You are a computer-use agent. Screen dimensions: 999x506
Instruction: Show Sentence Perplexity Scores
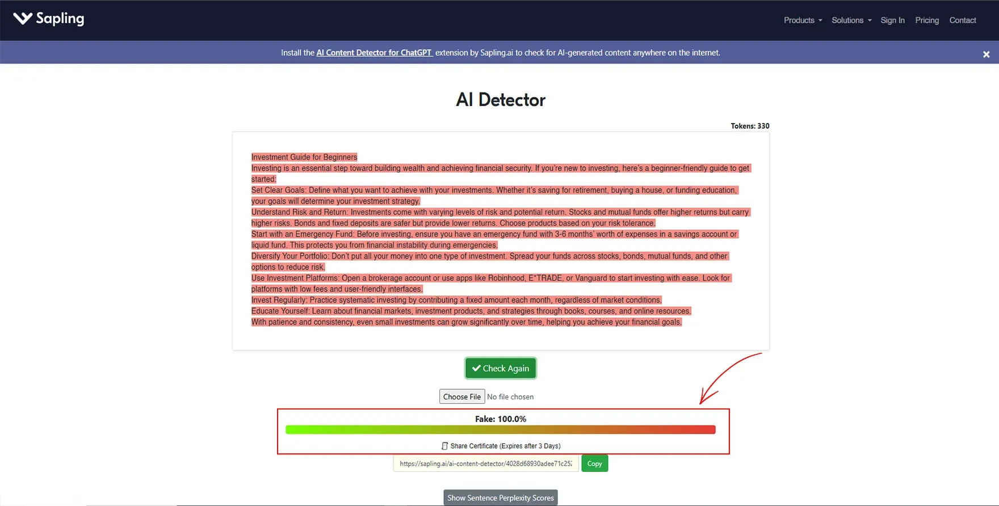click(501, 498)
